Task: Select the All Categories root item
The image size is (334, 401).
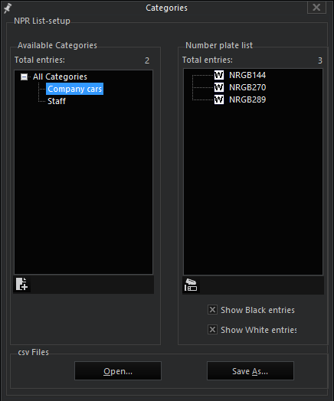Action: pyautogui.click(x=60, y=77)
